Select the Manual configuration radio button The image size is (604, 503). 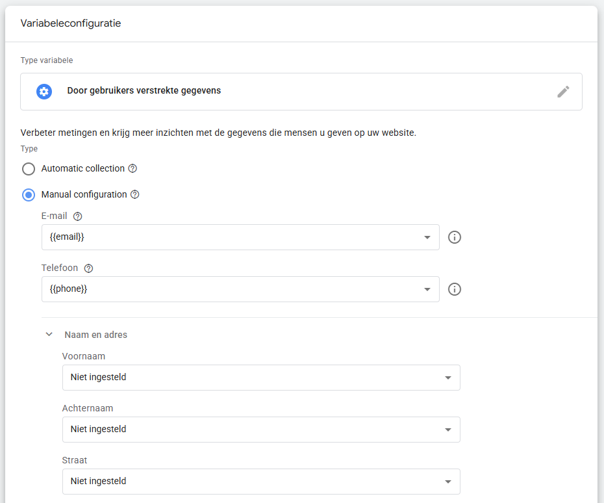click(29, 195)
